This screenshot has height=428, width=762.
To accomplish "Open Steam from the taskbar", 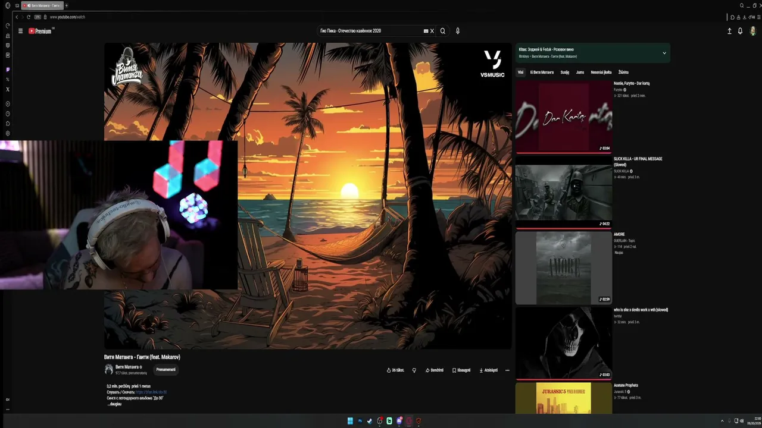I will [369, 421].
